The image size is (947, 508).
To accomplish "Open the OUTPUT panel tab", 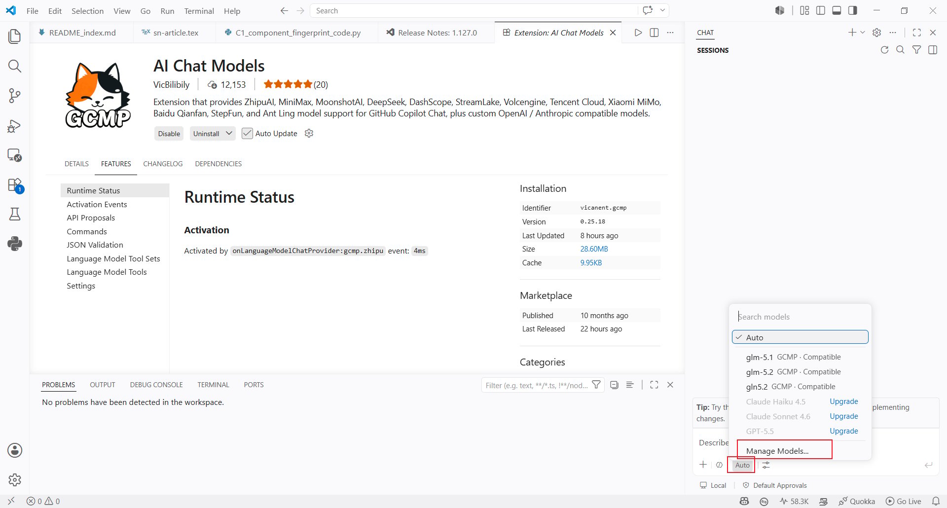I will pos(103,385).
